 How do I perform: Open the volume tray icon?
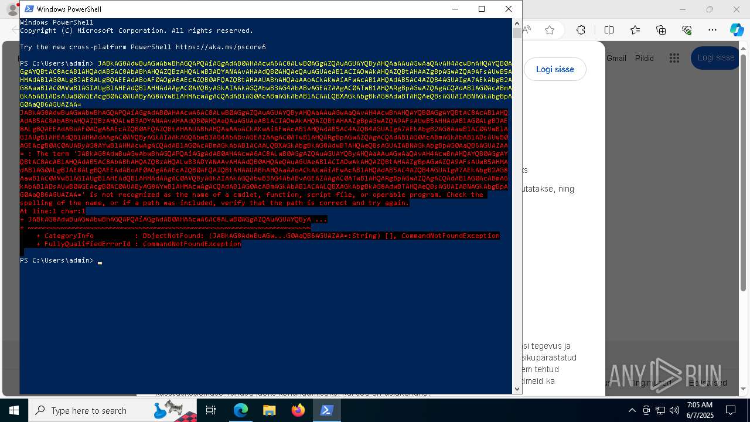674,410
